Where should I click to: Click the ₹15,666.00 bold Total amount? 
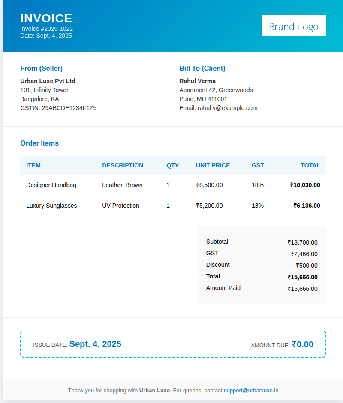pyautogui.click(x=302, y=277)
